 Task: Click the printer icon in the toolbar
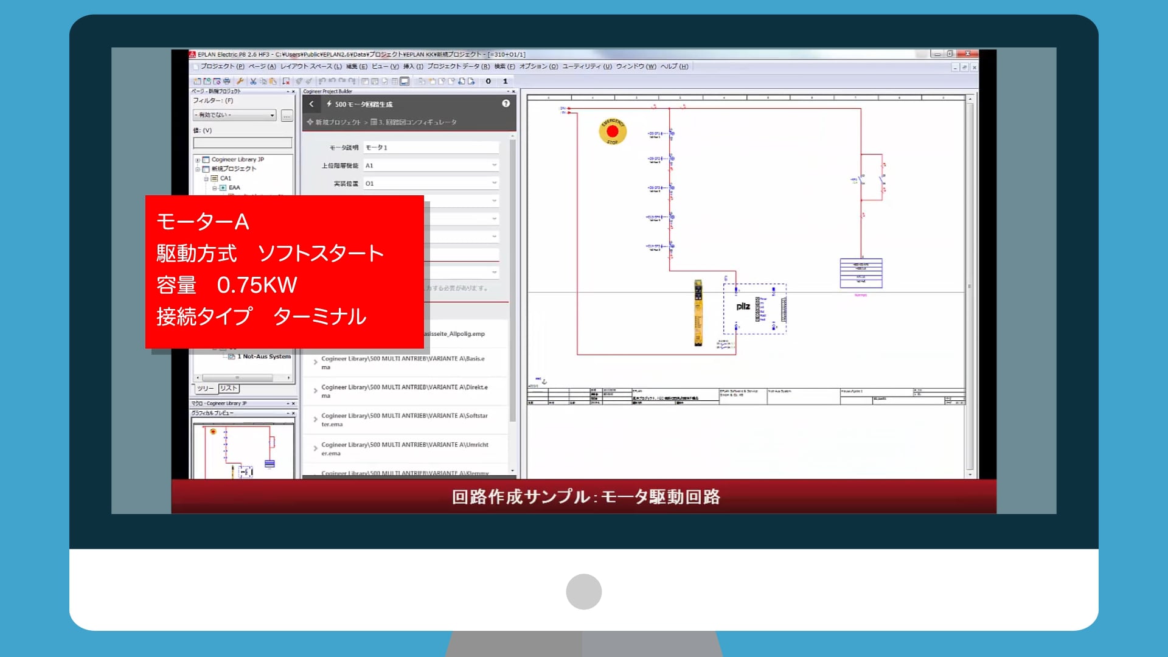click(227, 81)
